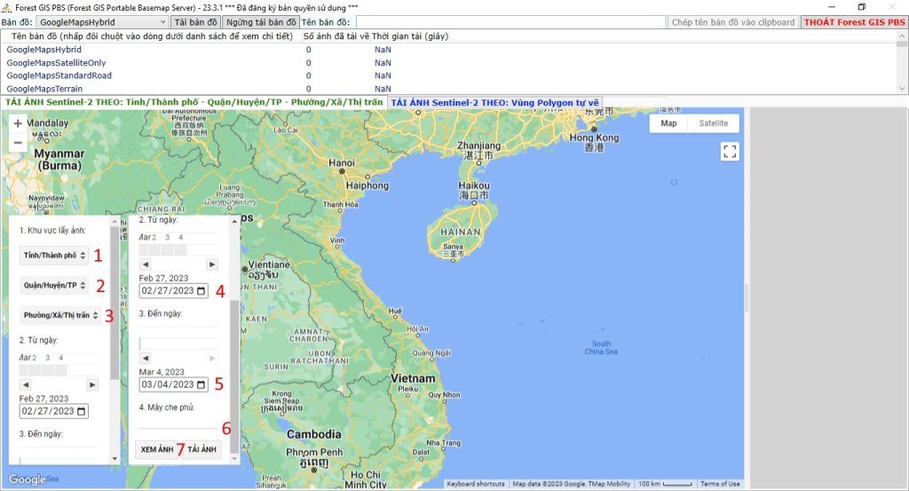Open calendar picker for 03/04/2023 date
This screenshot has height=491, width=909.
202,385
